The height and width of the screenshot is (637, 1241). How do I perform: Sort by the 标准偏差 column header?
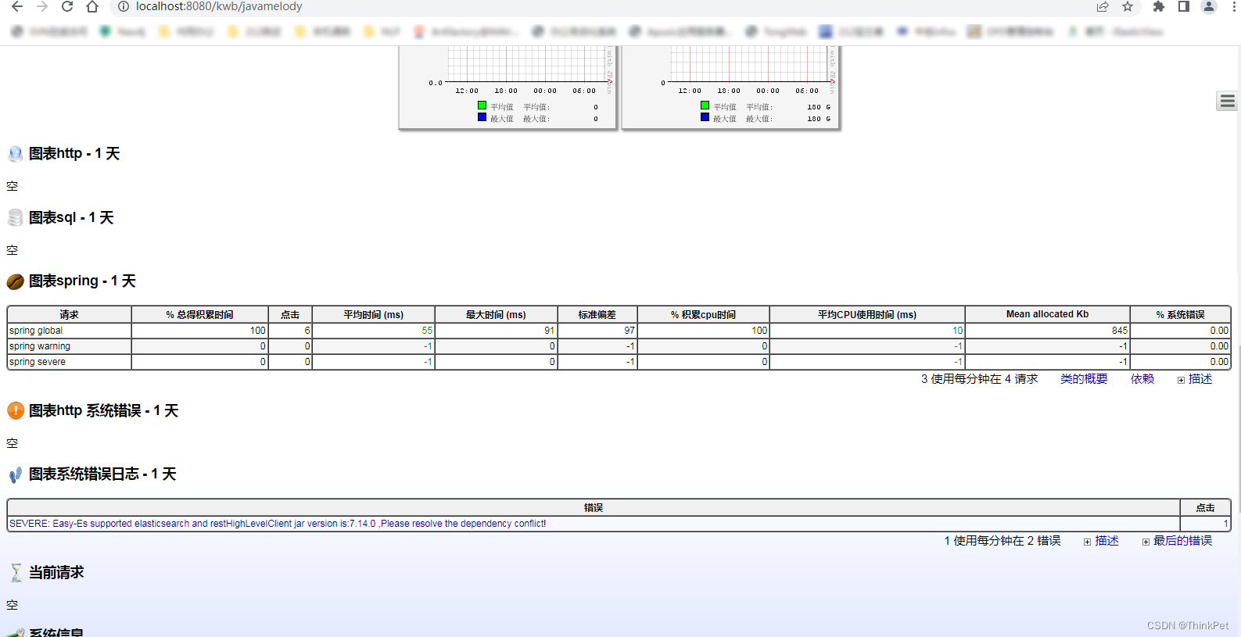click(x=597, y=314)
